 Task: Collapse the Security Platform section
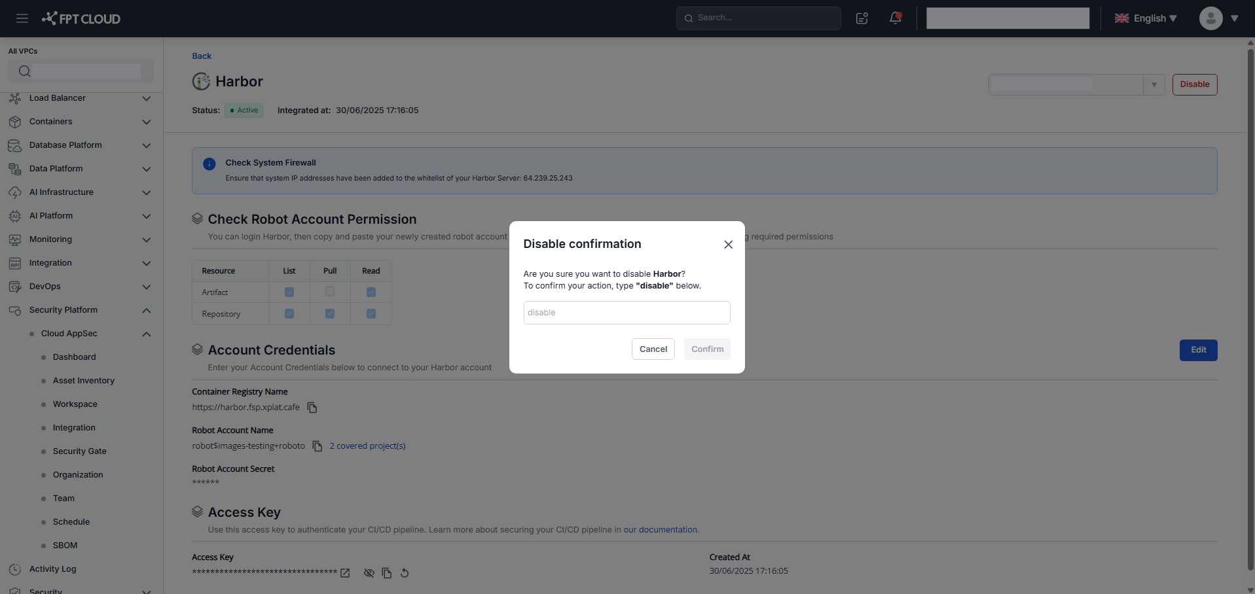pyautogui.click(x=147, y=311)
